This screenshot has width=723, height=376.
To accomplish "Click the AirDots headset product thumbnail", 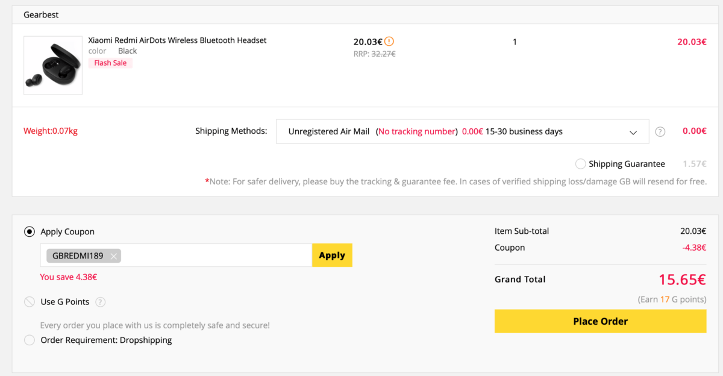I will coord(53,65).
